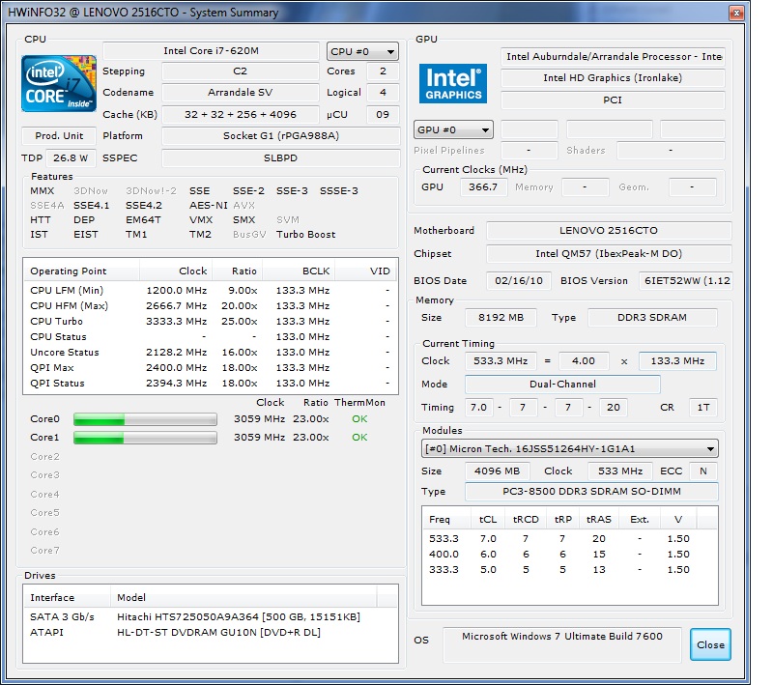The height and width of the screenshot is (685, 773).
Task: Click the Cache field 32 + 32 + 256 + 4096
Action: coord(240,114)
